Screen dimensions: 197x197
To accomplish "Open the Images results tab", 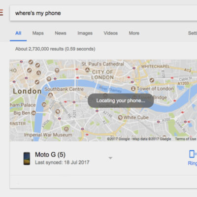I will [85, 33].
